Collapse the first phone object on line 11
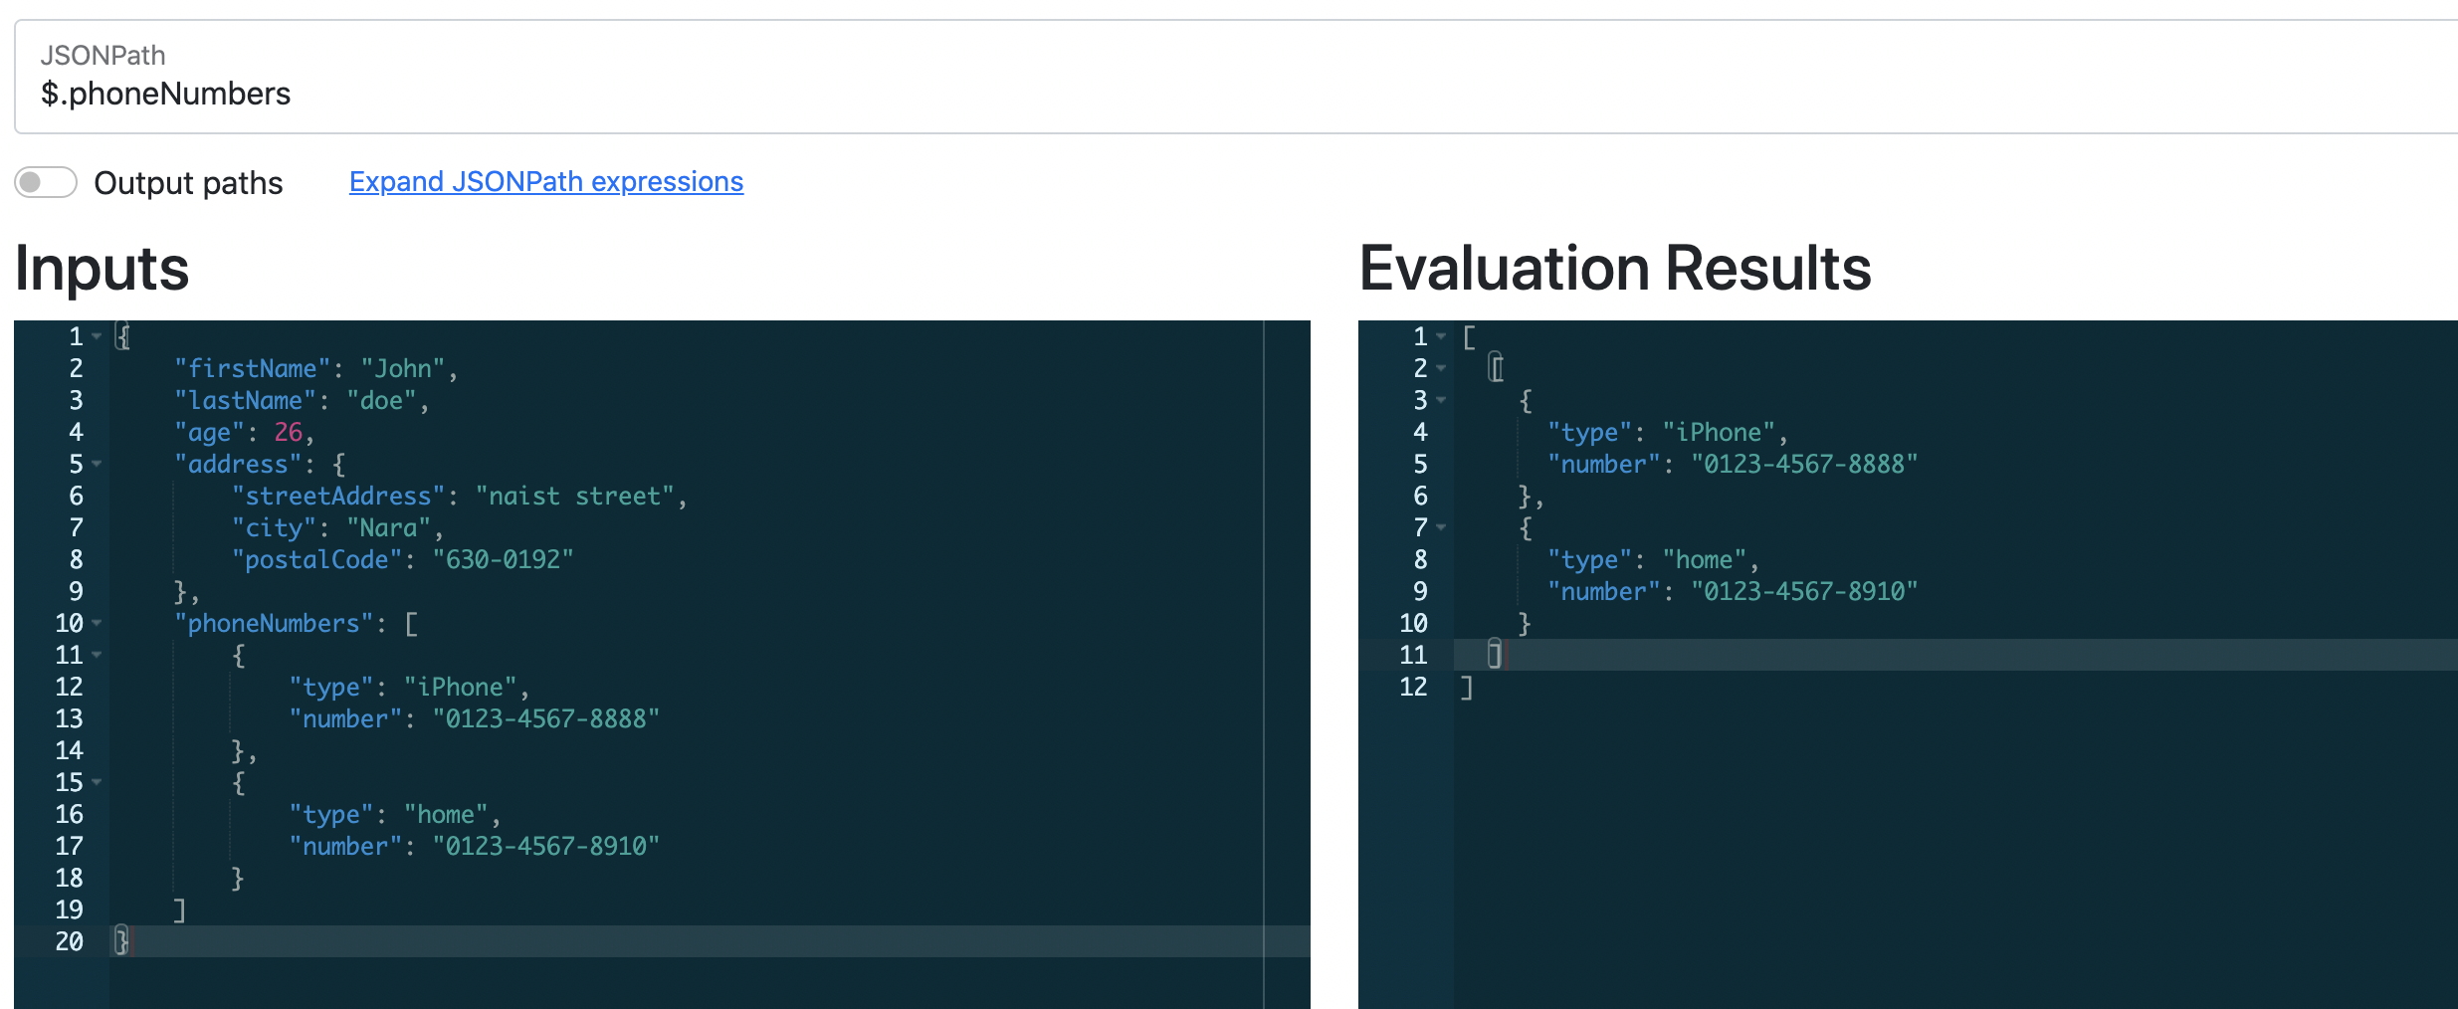This screenshot has height=1009, width=2458. click(96, 655)
